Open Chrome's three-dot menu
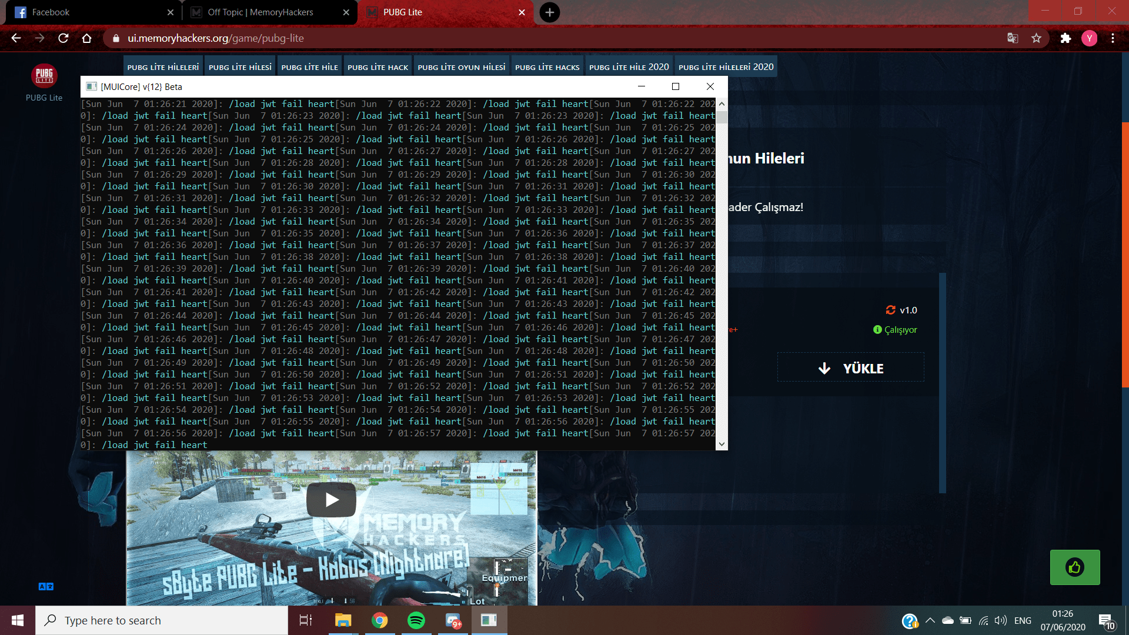The width and height of the screenshot is (1129, 635). pos(1113,38)
